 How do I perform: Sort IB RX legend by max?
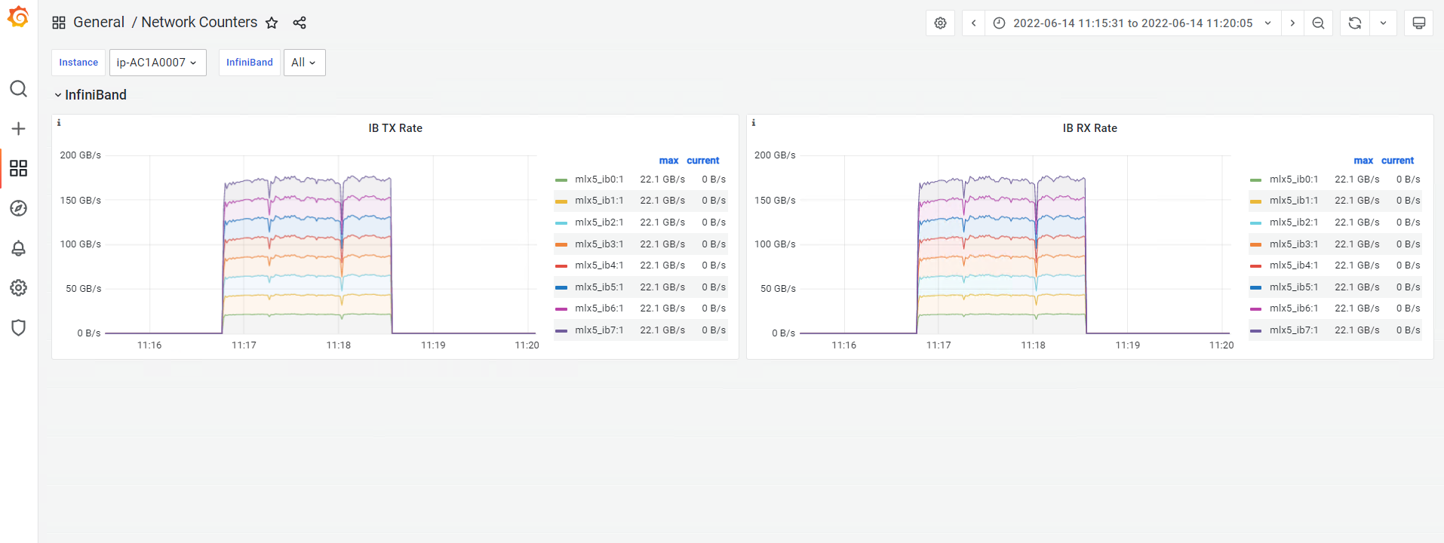coord(1363,161)
